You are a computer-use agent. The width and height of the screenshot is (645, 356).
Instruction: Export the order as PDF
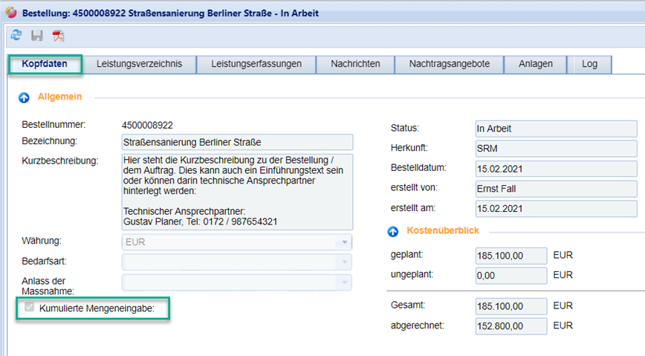pos(58,36)
